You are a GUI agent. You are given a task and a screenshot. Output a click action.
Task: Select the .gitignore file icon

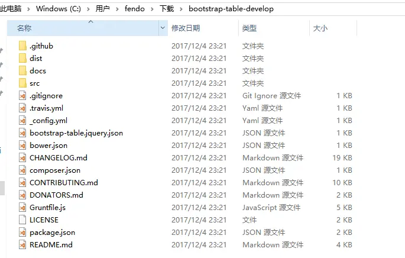point(22,96)
